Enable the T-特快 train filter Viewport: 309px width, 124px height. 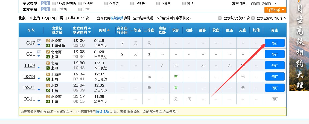[132, 3]
